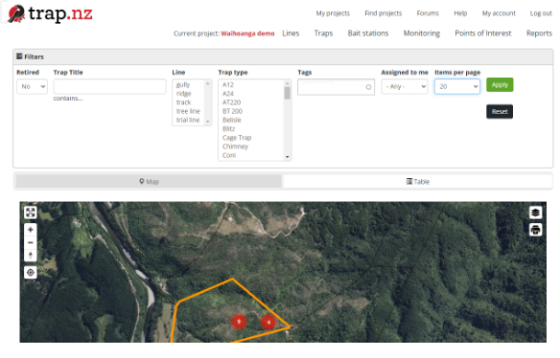
Task: Log out of trap.nz
Action: (541, 13)
